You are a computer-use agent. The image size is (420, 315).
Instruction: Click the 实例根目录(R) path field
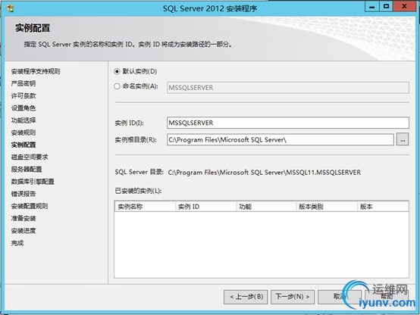click(281, 139)
